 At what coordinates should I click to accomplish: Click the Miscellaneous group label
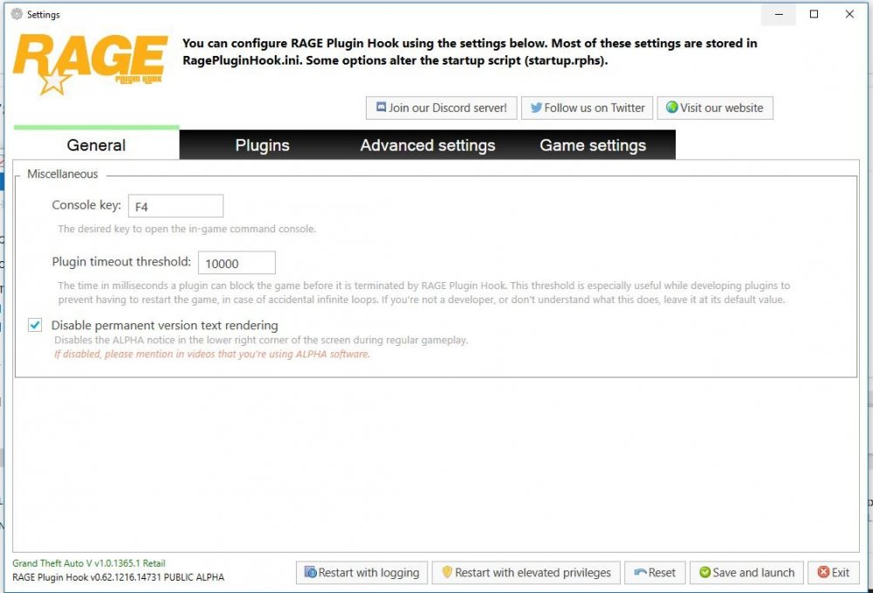point(62,174)
